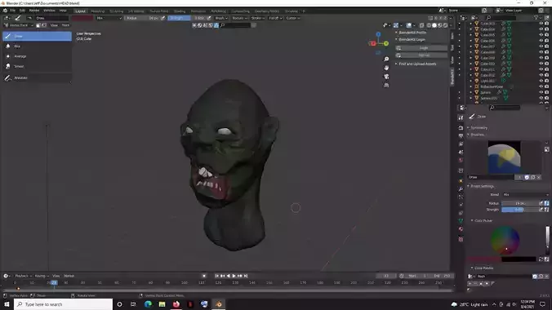Hide Light.002 via its eye icon
Screen dimensions: 552x310
pyautogui.click(x=541, y=81)
